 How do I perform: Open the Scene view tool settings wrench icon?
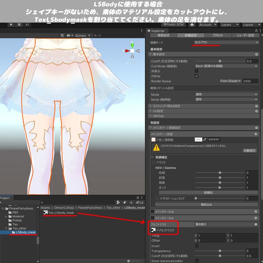62,35
